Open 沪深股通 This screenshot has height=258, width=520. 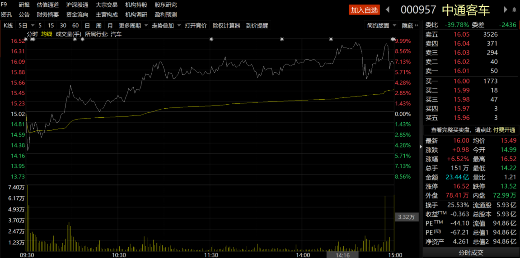click(x=77, y=5)
